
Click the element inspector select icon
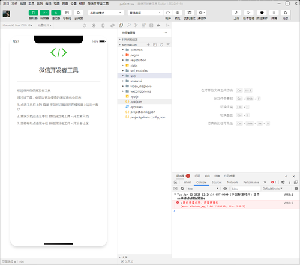point(176,182)
